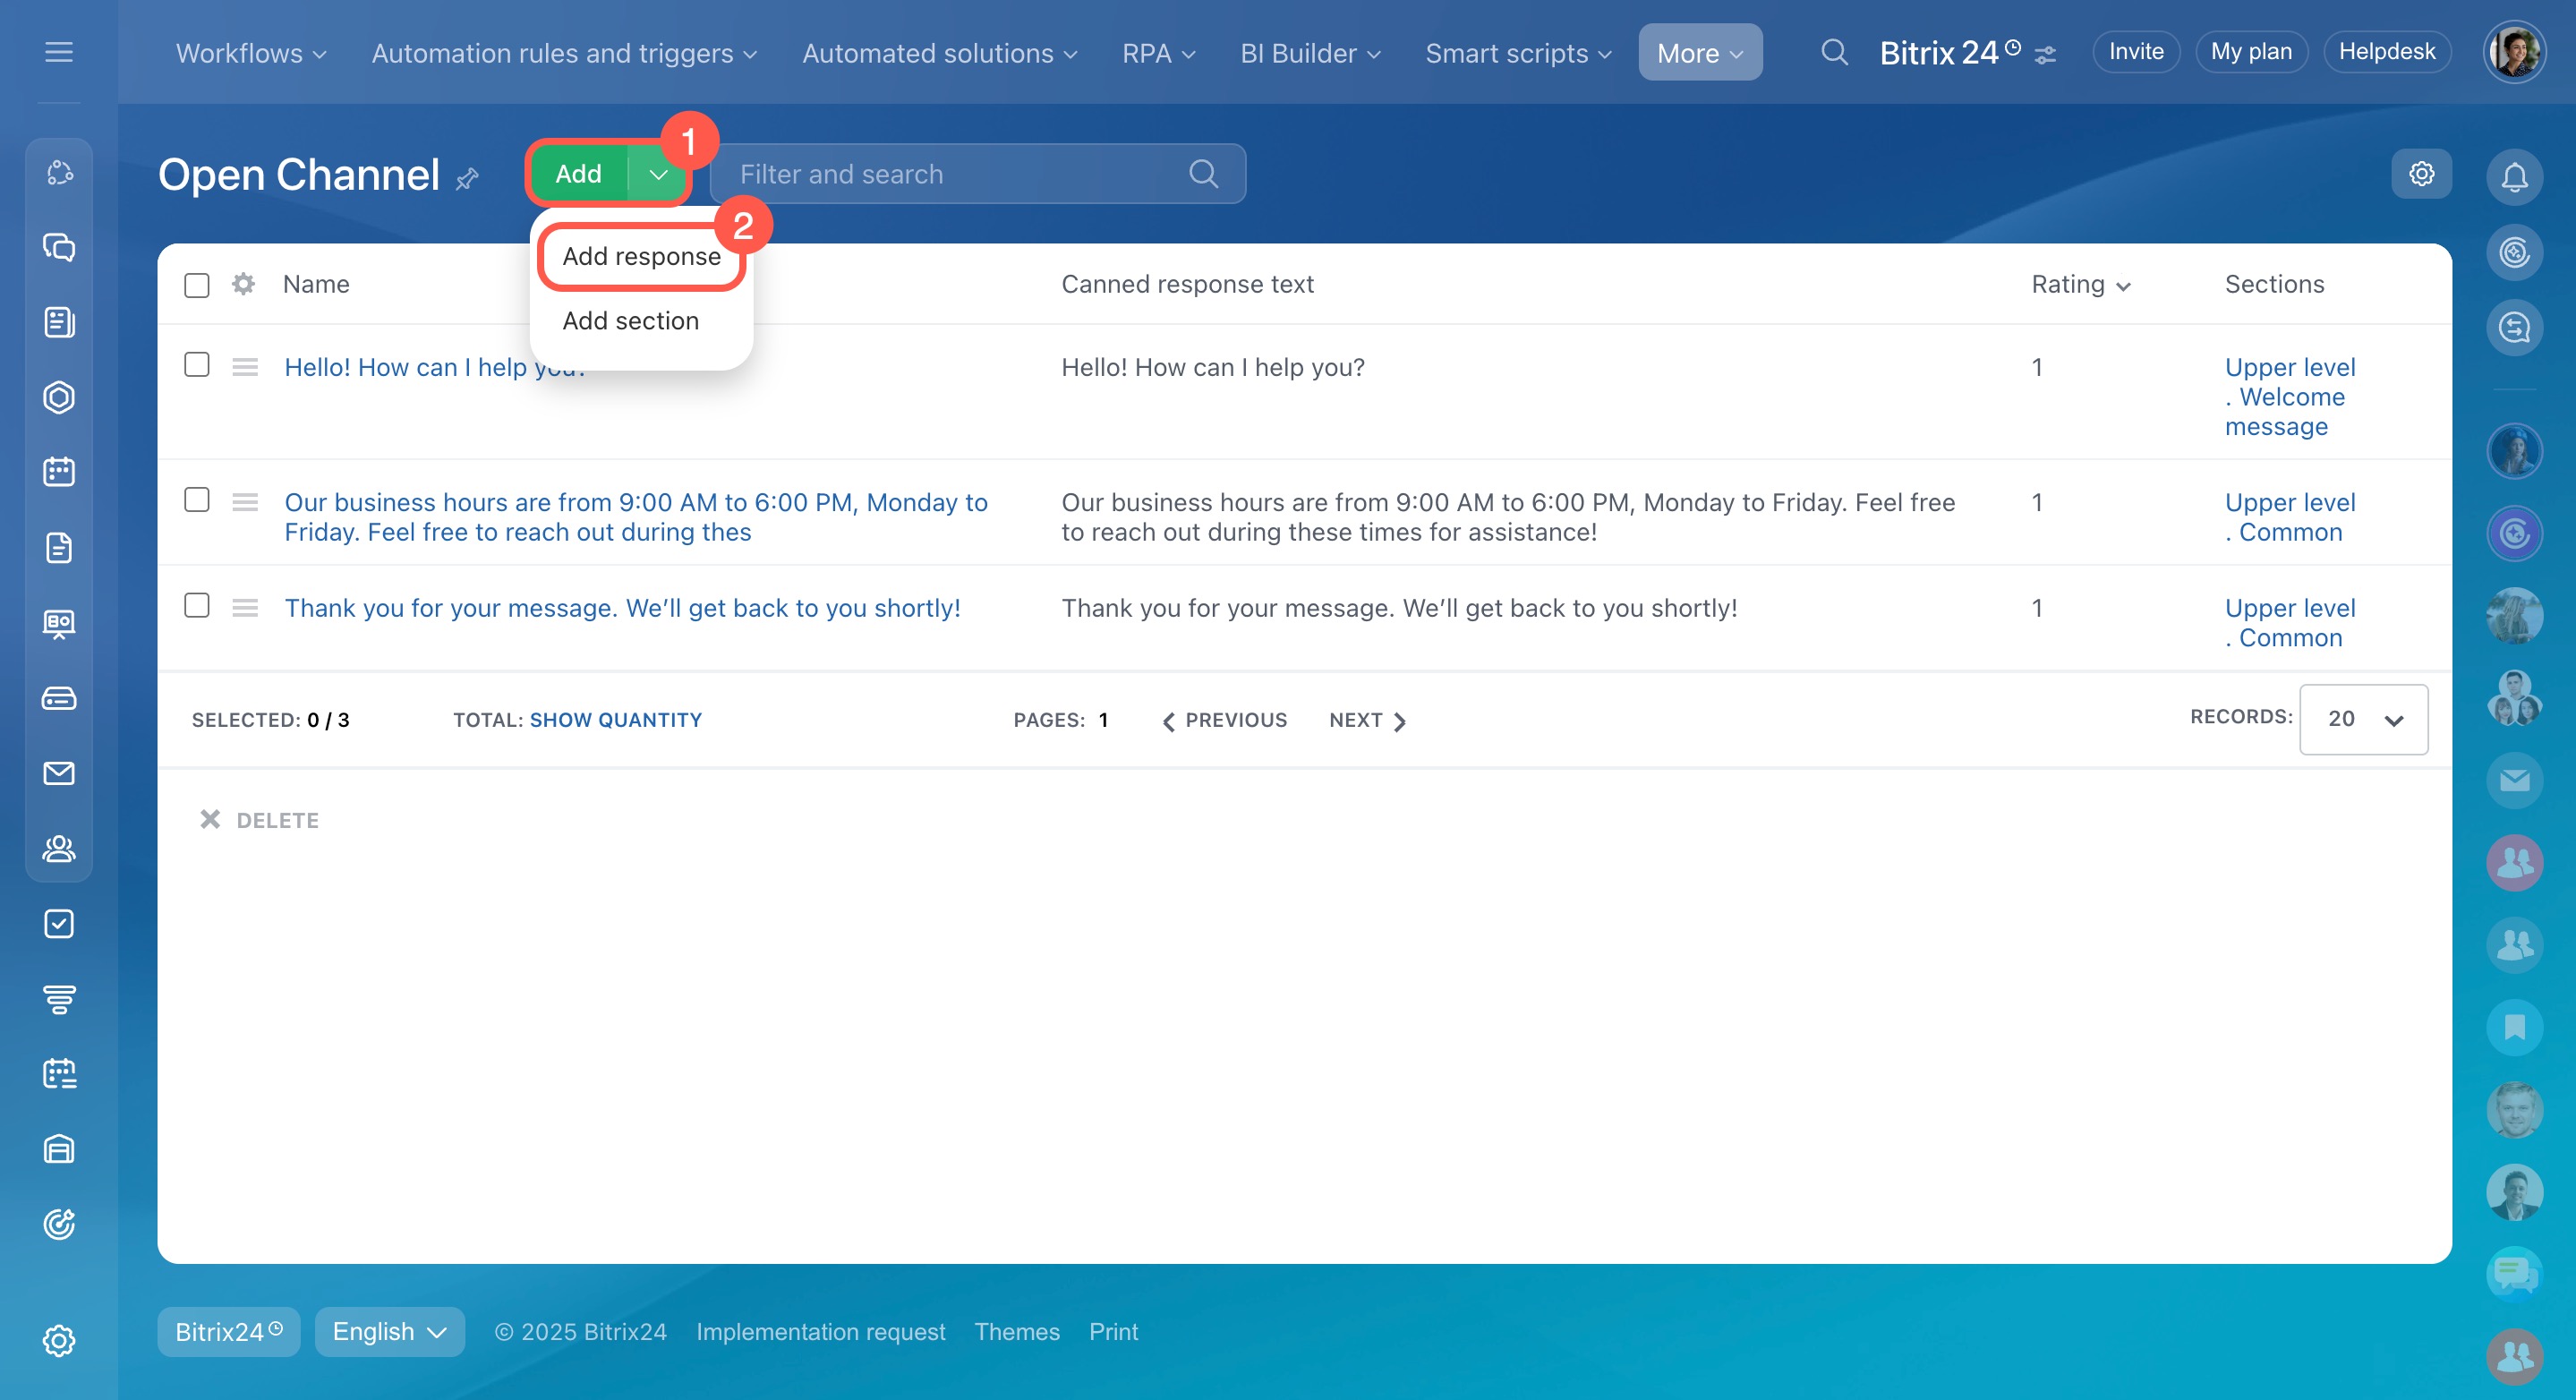Open the tasks checkmark icon in sidebar

(x=59, y=923)
